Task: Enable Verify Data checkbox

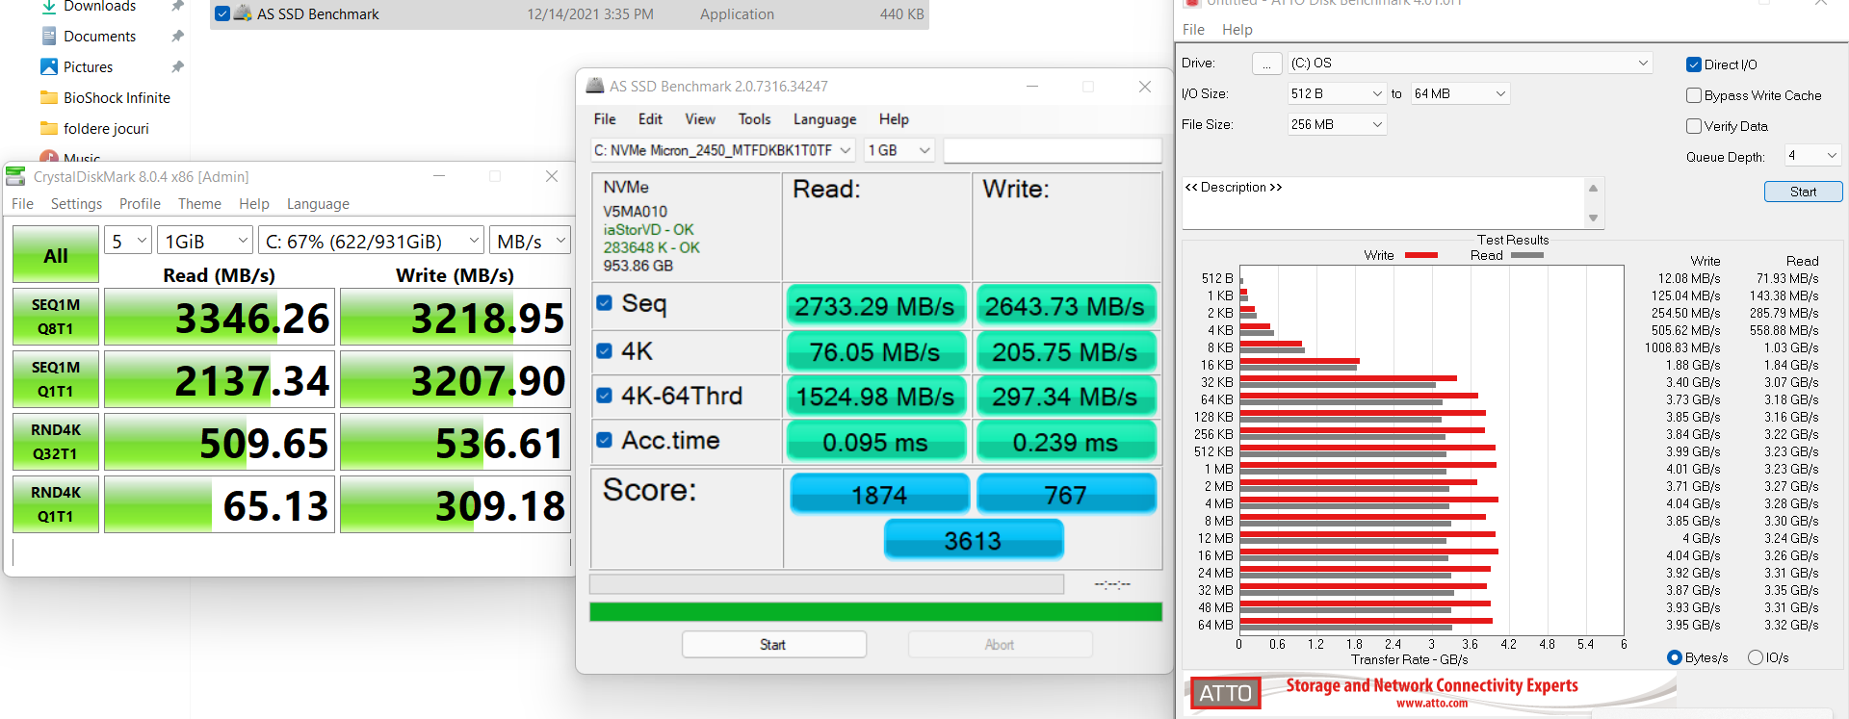Action: [1694, 126]
